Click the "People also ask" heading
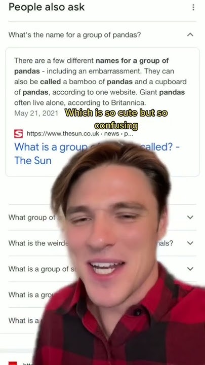205x365 pixels. pyautogui.click(x=47, y=7)
